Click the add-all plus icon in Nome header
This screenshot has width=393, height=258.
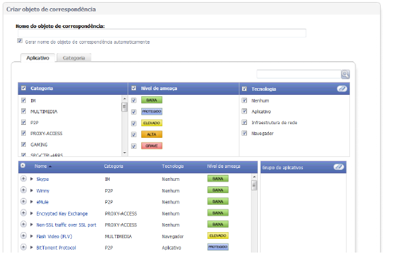click(23, 166)
